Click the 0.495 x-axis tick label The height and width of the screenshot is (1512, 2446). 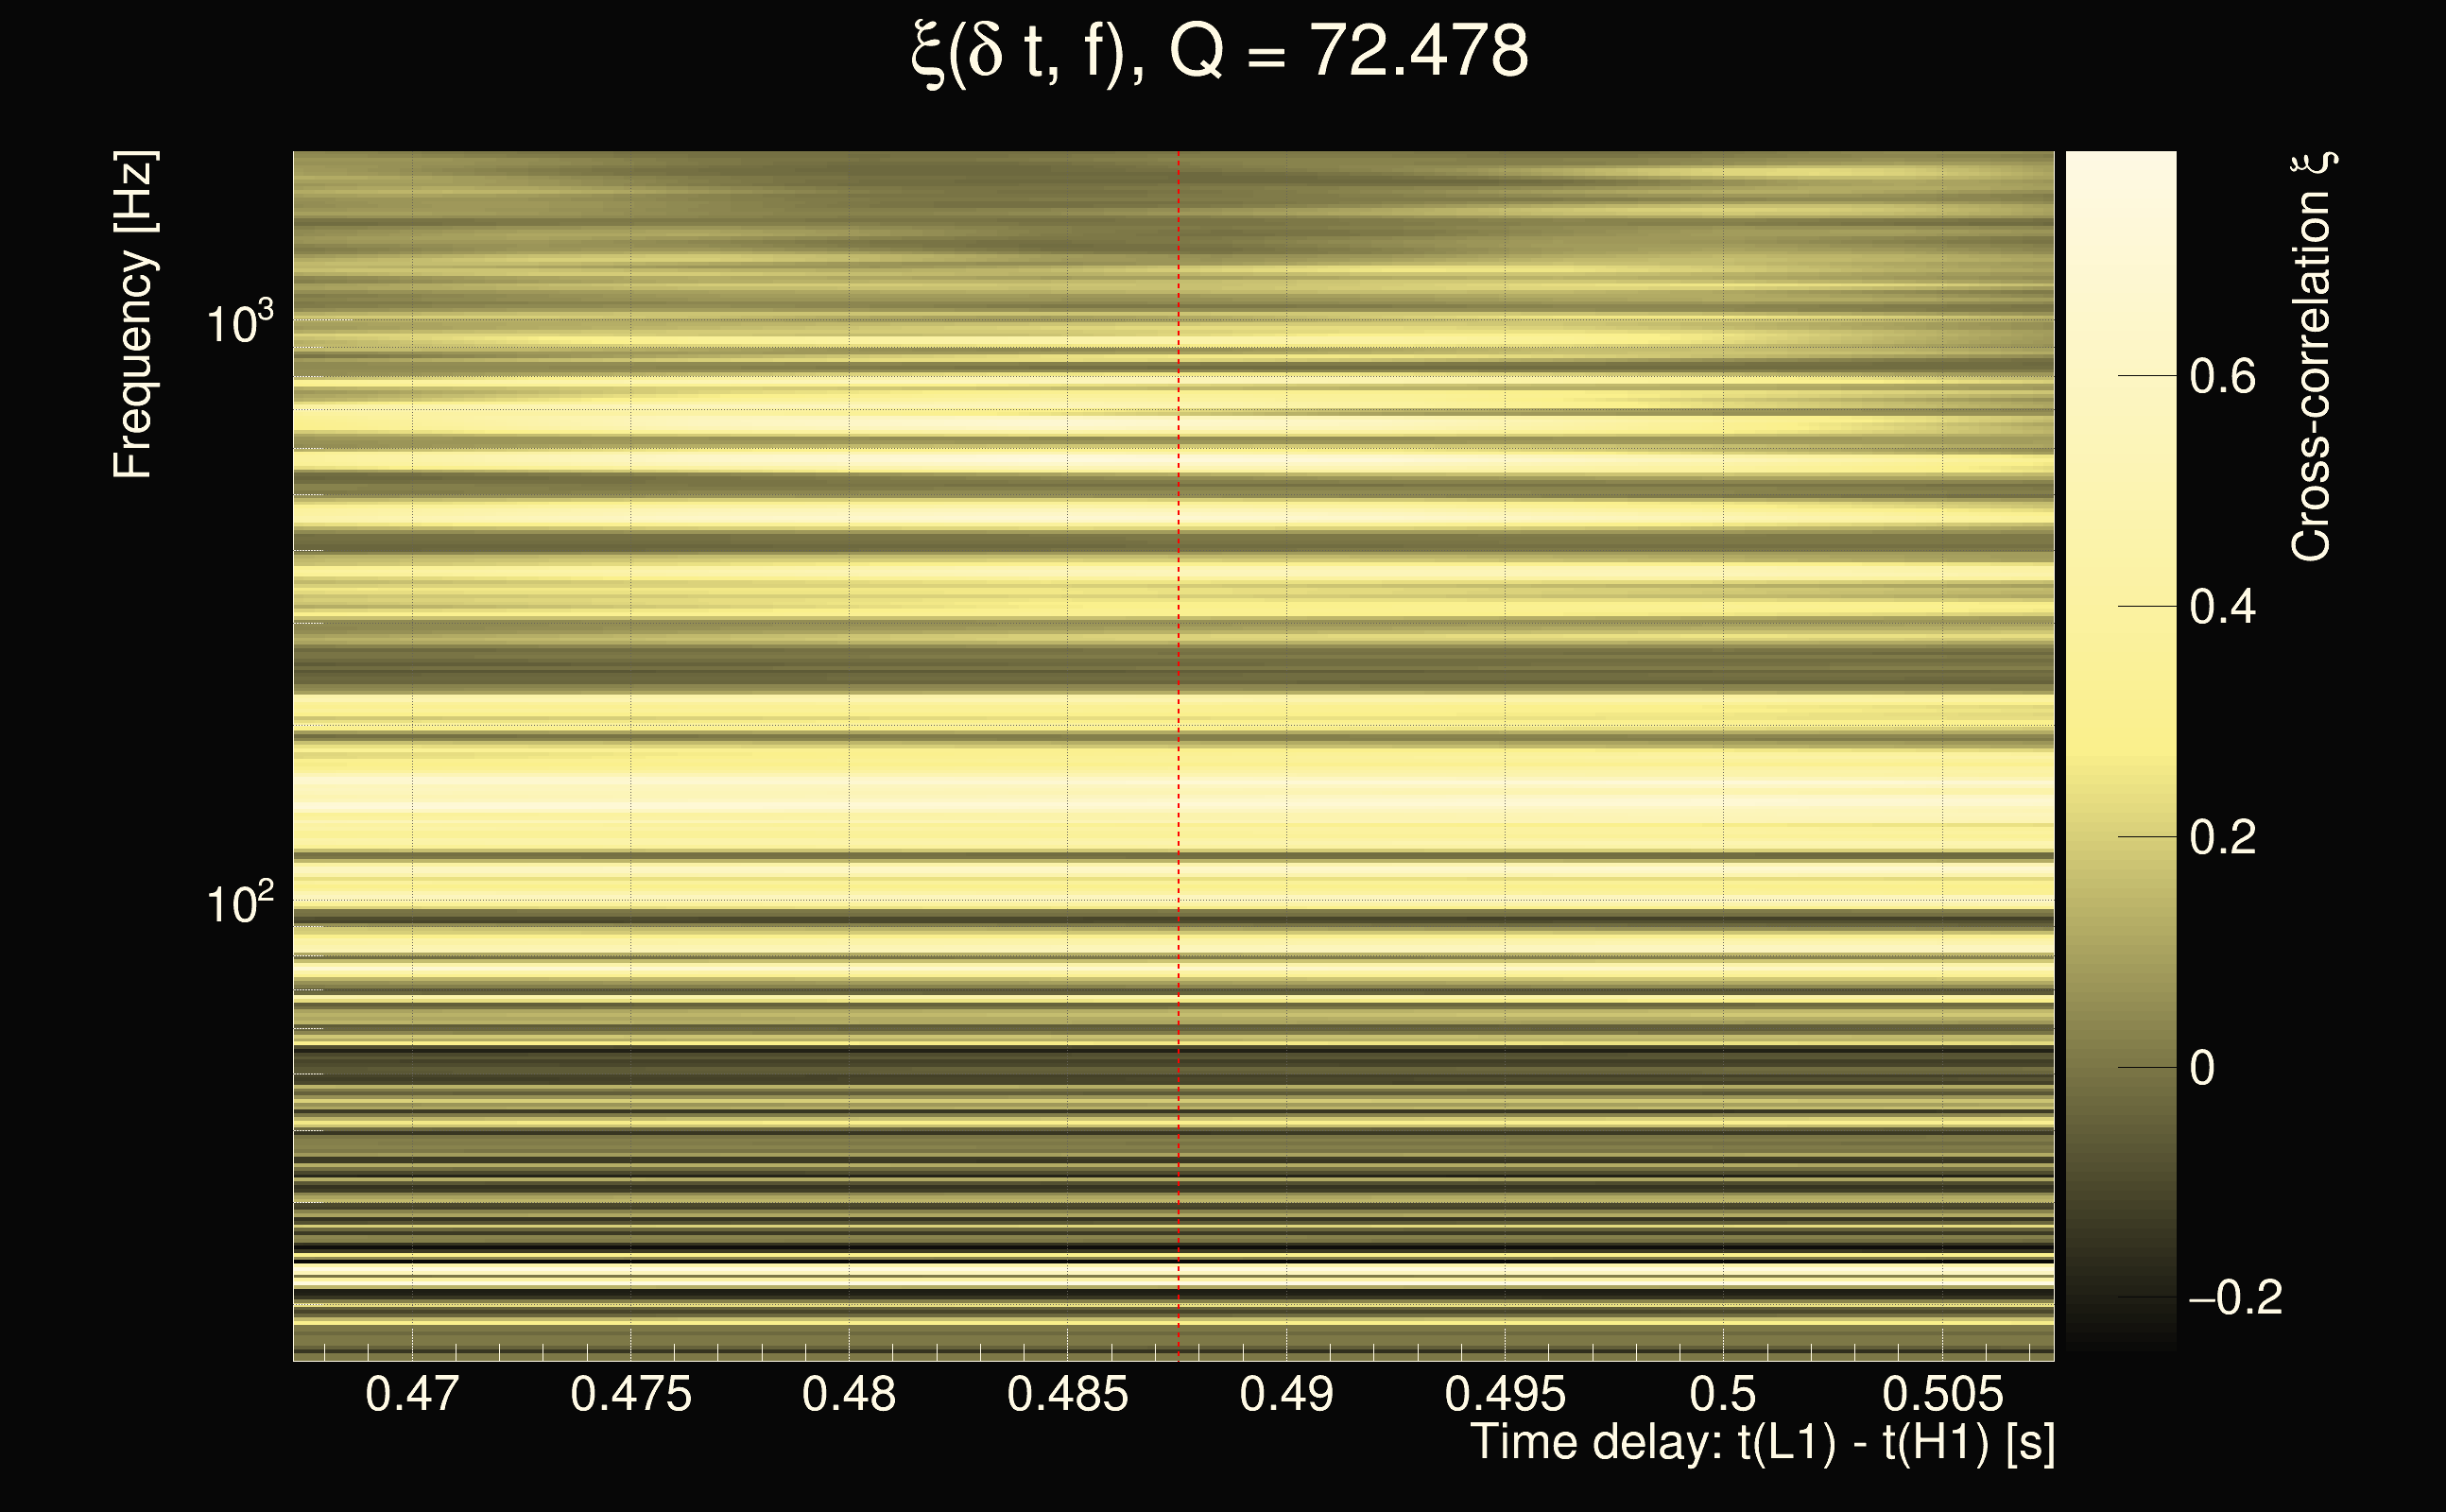(x=1504, y=1393)
